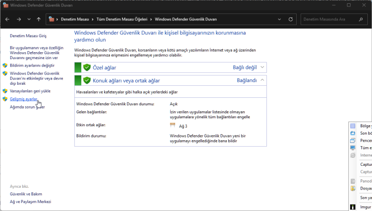Go up one level with up arrow
The height and width of the screenshot is (211, 372).
39,19
